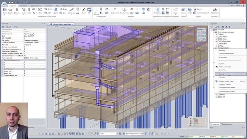The height and width of the screenshot is (139, 247).
Task: Click the grid axes tool icon
Action: coord(78,9)
